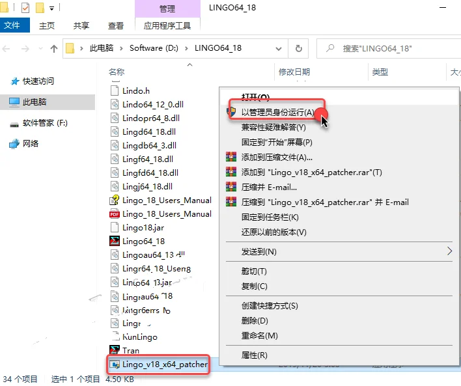Go up one folder level
The image size is (461, 386).
(54, 49)
